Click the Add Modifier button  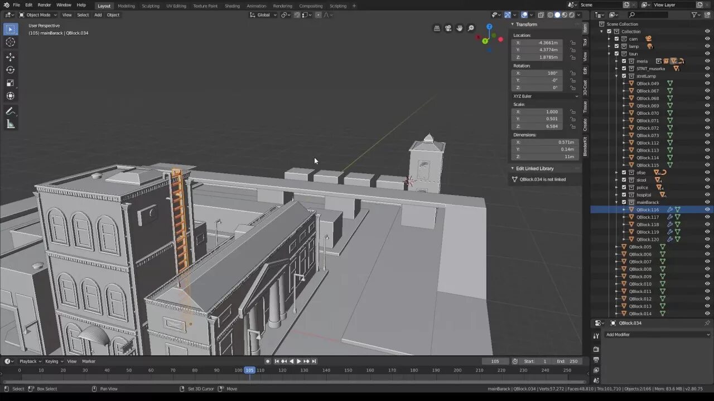tap(617, 334)
